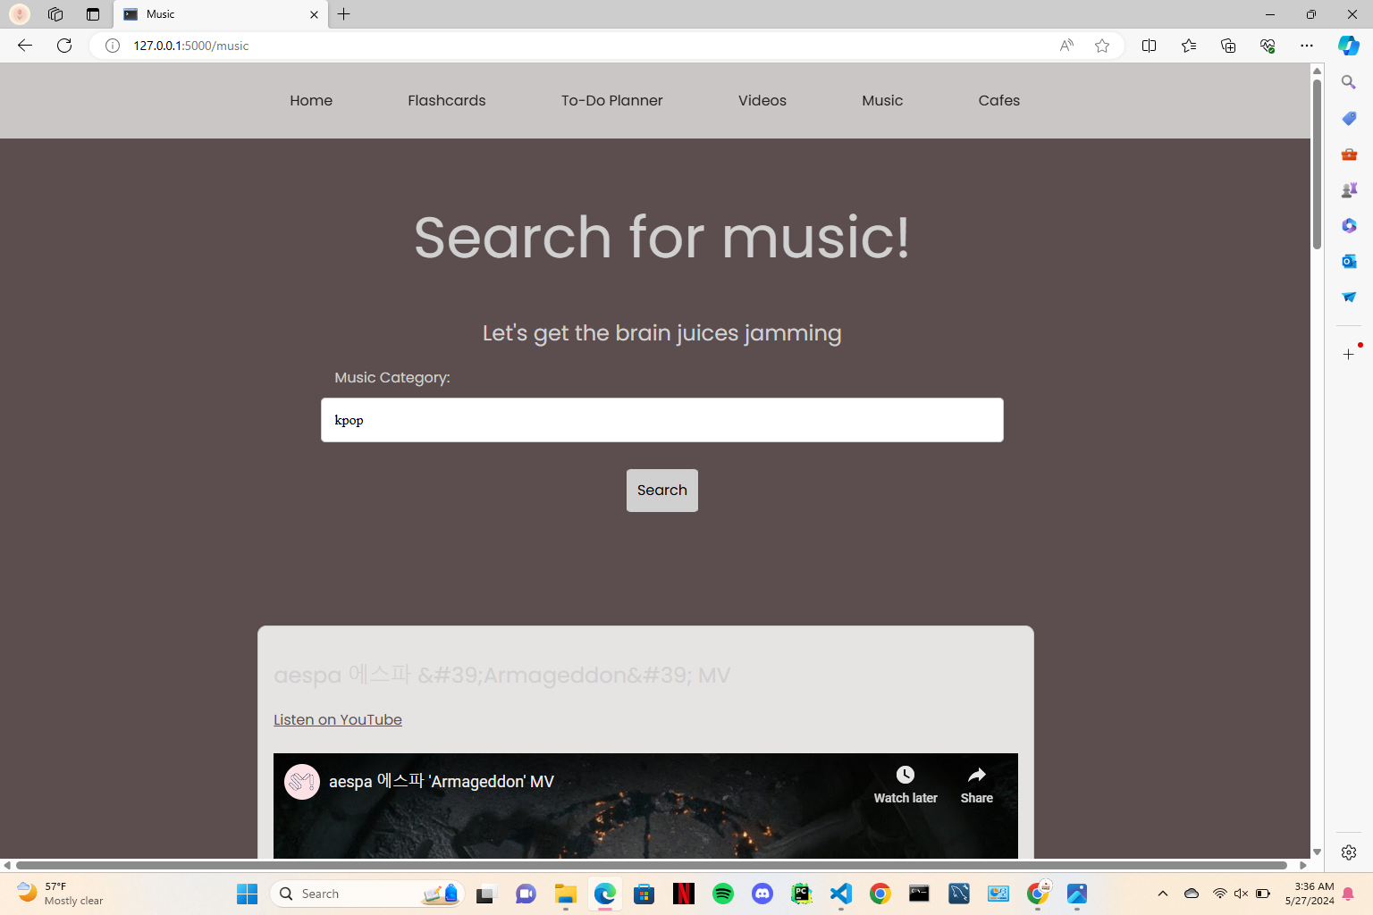Image resolution: width=1373 pixels, height=915 pixels.
Task: Open Browser essentials heart icon
Action: click(x=1268, y=46)
